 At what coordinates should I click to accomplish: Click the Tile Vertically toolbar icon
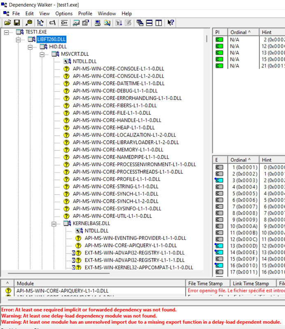click(x=159, y=23)
